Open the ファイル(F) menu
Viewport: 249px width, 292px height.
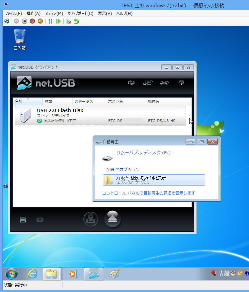(x=13, y=13)
